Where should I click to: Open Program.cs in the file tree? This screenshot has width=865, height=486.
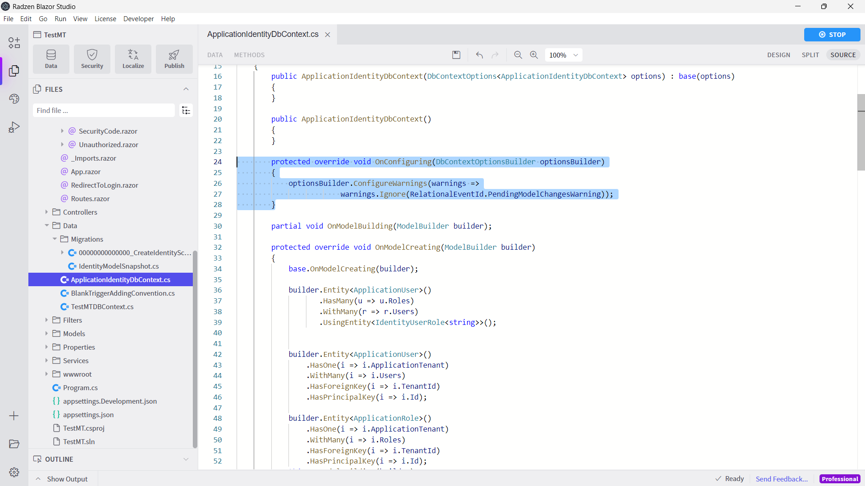point(80,387)
